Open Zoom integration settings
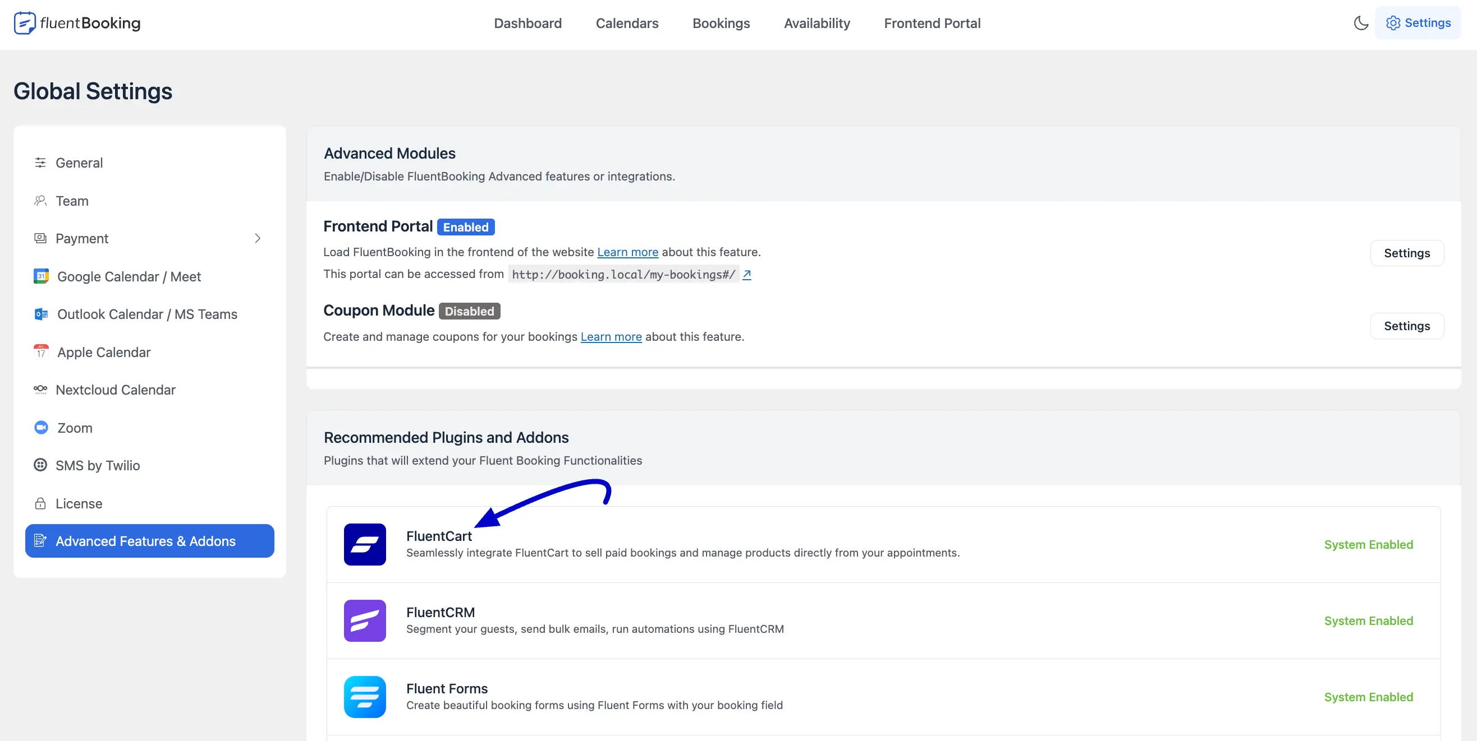The image size is (1477, 741). click(150, 427)
